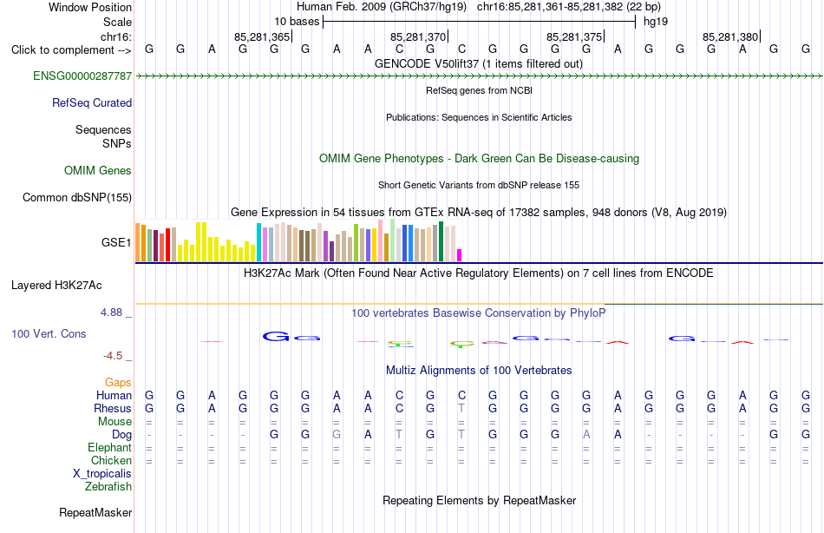The image size is (824, 533).
Task: Click the Scale track label
Action: click(117, 22)
